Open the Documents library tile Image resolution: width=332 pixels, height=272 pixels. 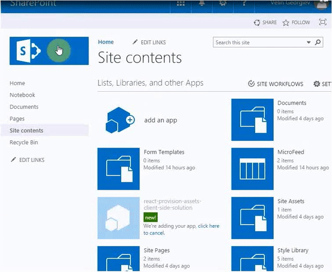click(x=252, y=120)
